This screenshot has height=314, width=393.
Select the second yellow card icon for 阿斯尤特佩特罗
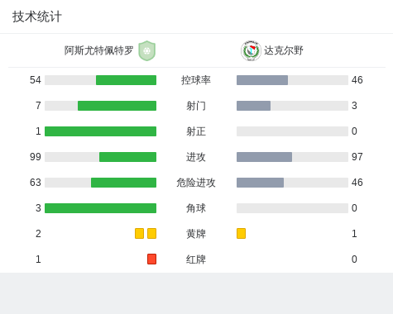pyautogui.click(x=151, y=233)
